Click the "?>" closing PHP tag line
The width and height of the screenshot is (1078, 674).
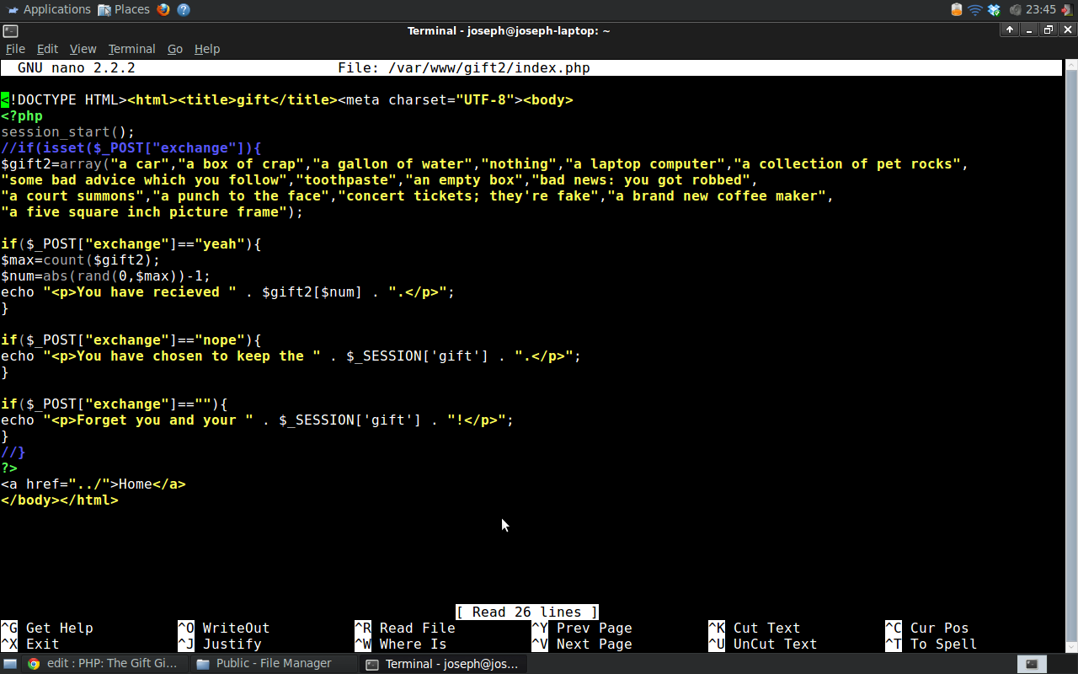point(9,468)
